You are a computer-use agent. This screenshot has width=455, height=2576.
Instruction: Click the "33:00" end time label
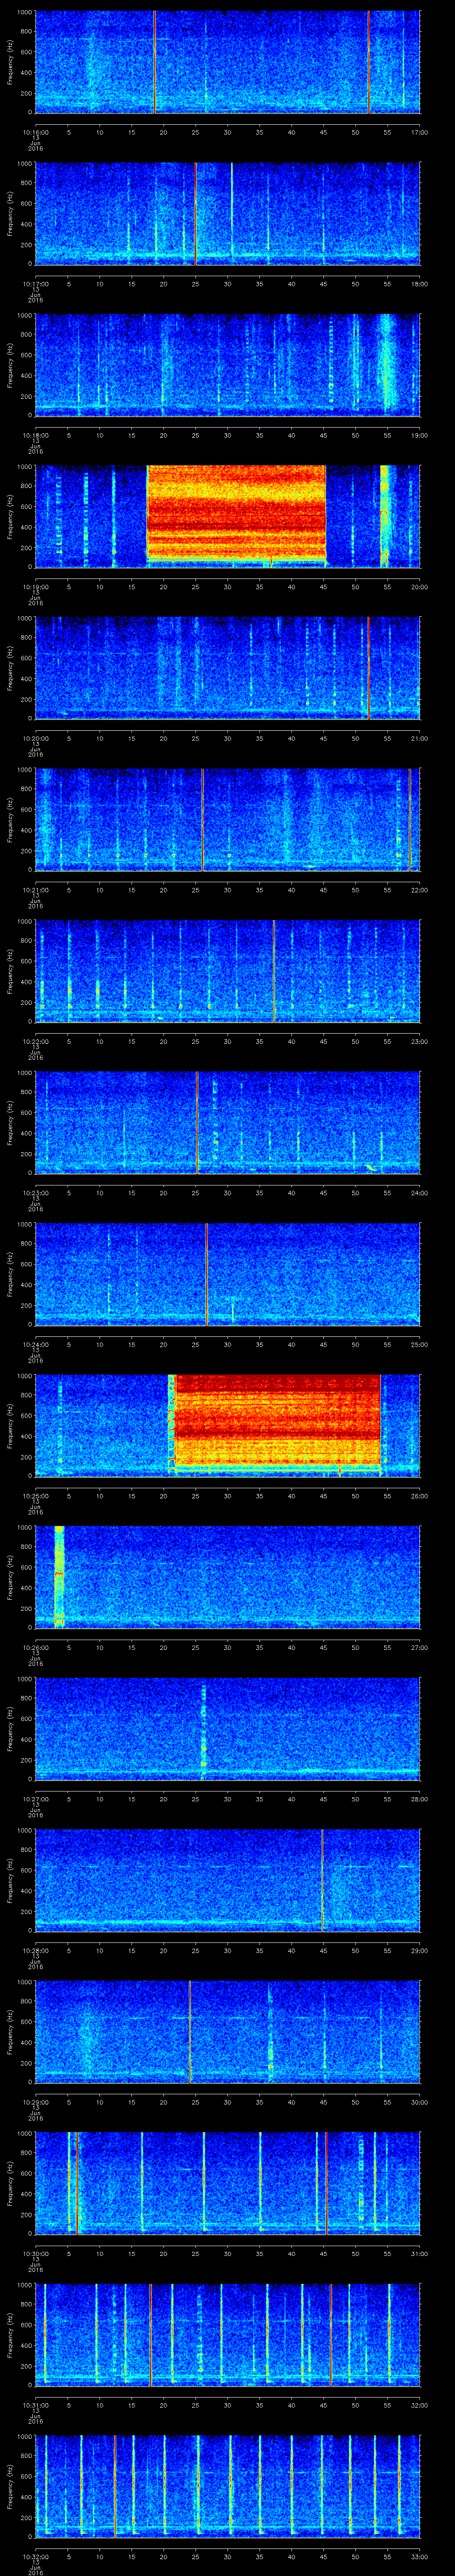419,2556
